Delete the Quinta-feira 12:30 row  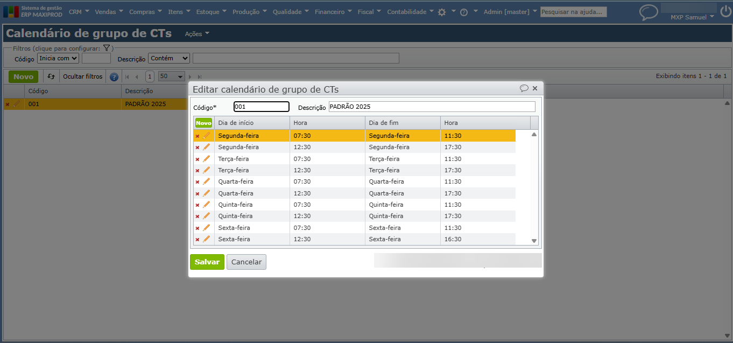coord(198,216)
